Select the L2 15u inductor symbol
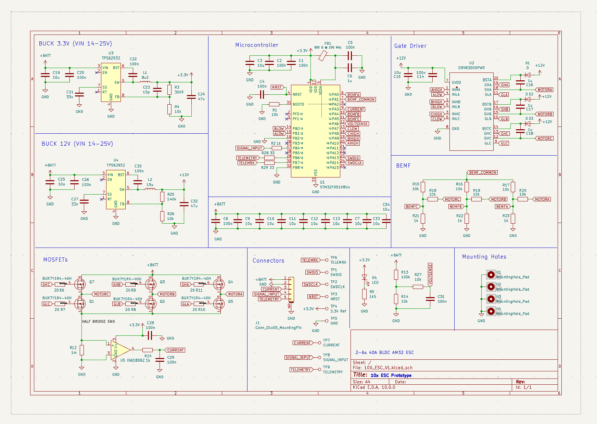The image size is (597, 424). click(x=150, y=189)
